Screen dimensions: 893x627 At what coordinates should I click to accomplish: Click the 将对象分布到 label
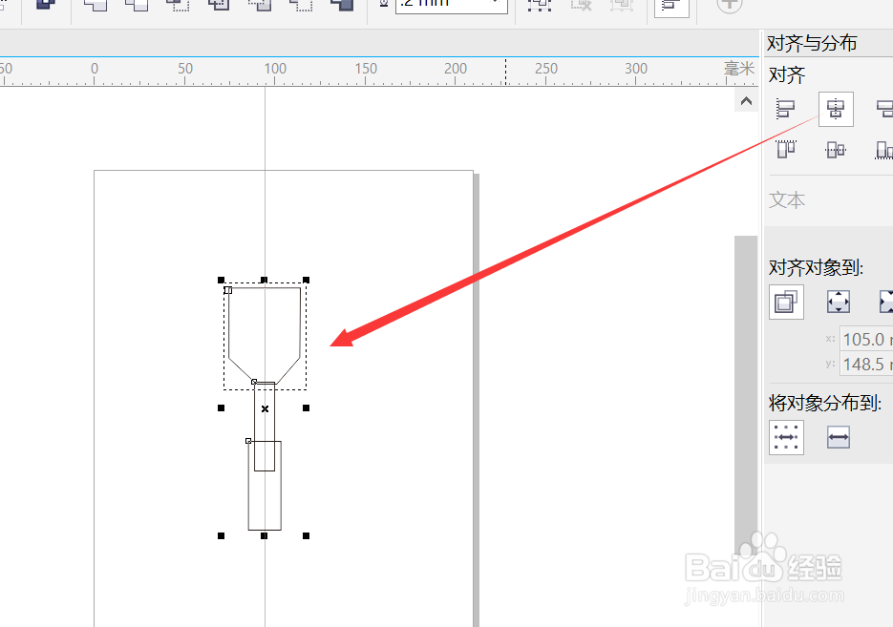[825, 403]
